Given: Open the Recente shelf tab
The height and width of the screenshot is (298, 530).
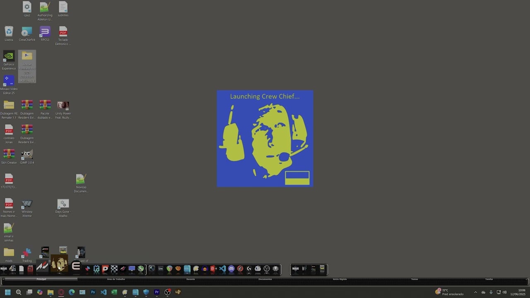Looking at the screenshot, I should click(x=190, y=279).
